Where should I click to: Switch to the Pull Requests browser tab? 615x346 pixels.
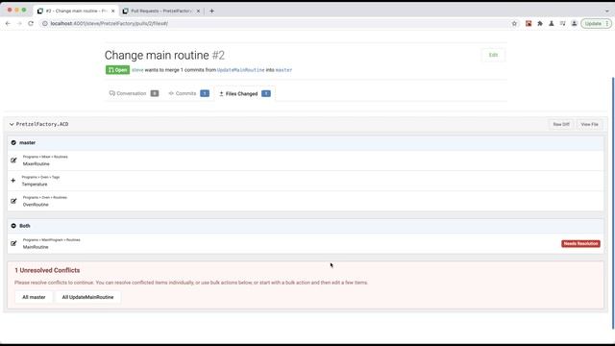[x=161, y=11]
